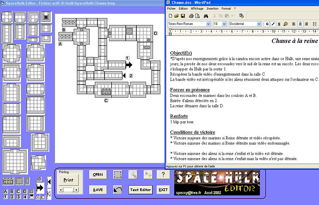Viewport: 319px width, 205px height.
Task: Open WordPad print preview icon
Action: pyautogui.click(x=197, y=16)
